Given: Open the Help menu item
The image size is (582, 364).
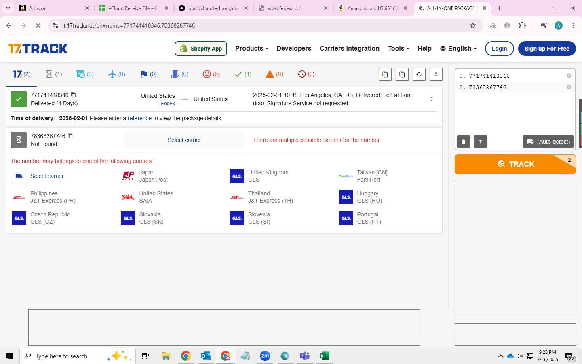Looking at the screenshot, I should pyautogui.click(x=424, y=48).
